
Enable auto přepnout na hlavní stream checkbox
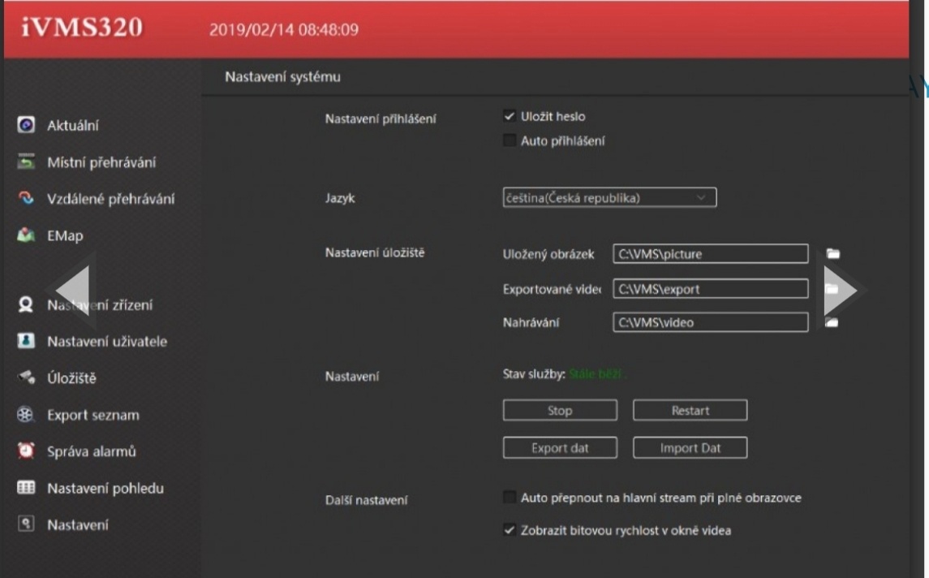click(x=510, y=498)
